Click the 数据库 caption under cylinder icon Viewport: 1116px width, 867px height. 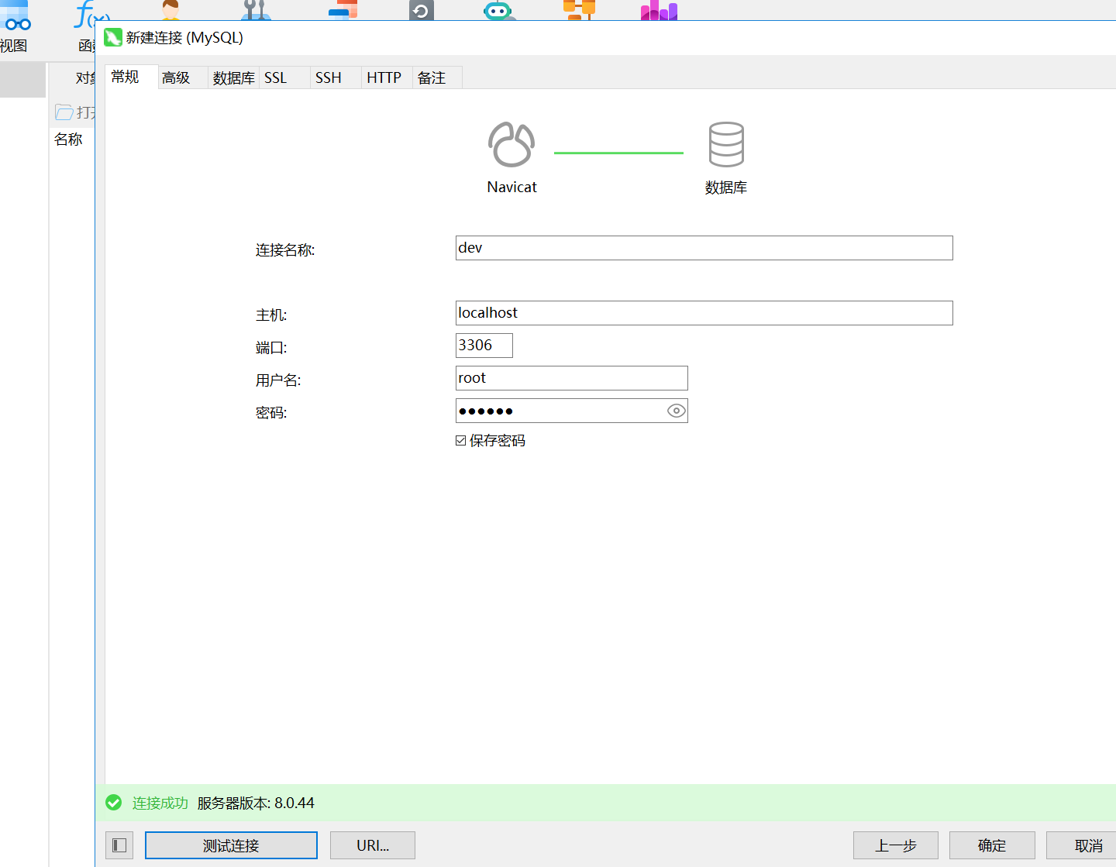point(726,187)
